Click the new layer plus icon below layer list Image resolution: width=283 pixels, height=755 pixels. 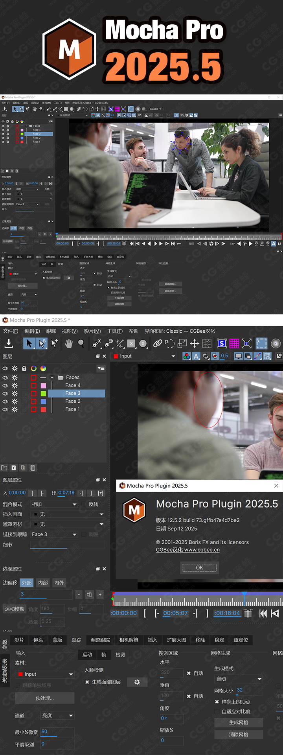(x=14, y=468)
